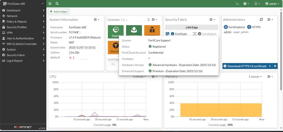
Task: Open the Network menu item
Action: (x=23, y=16)
